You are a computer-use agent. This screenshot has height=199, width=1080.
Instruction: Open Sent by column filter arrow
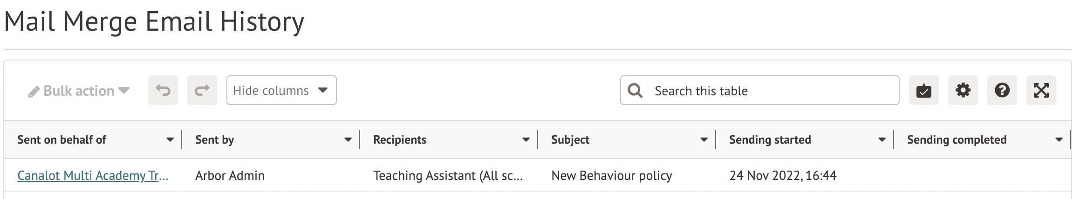coord(348,139)
